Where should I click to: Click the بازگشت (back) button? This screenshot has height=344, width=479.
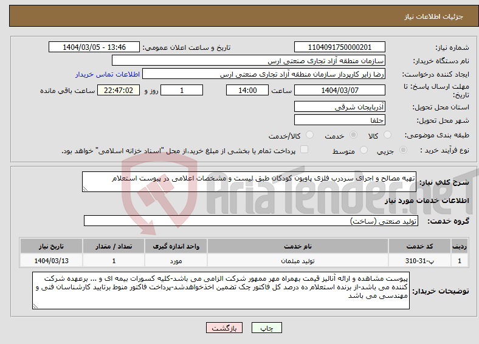click(224, 328)
